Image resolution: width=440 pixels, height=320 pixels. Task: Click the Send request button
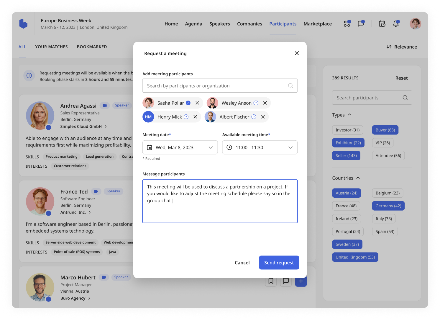click(x=279, y=263)
